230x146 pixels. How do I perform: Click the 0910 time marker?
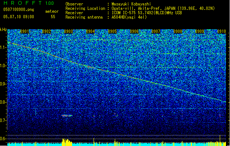pyautogui.click(x=222, y=31)
